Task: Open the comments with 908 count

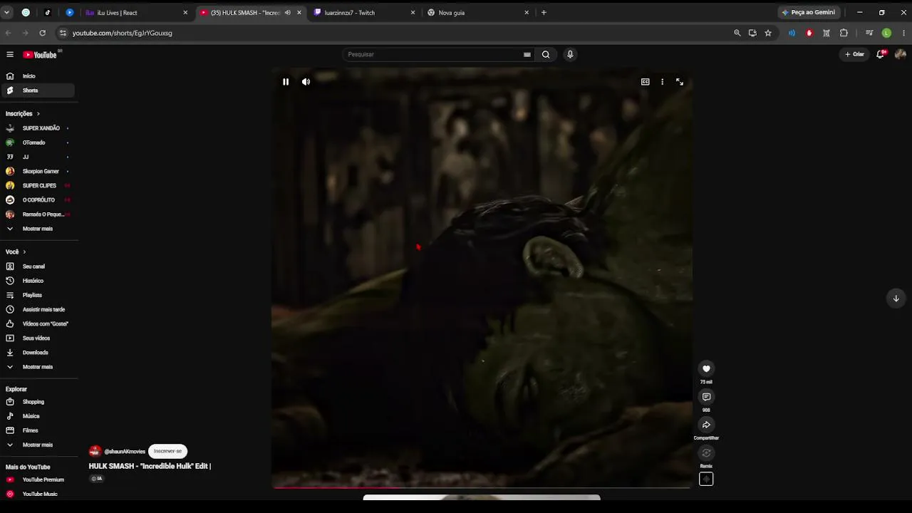Action: [x=706, y=397]
